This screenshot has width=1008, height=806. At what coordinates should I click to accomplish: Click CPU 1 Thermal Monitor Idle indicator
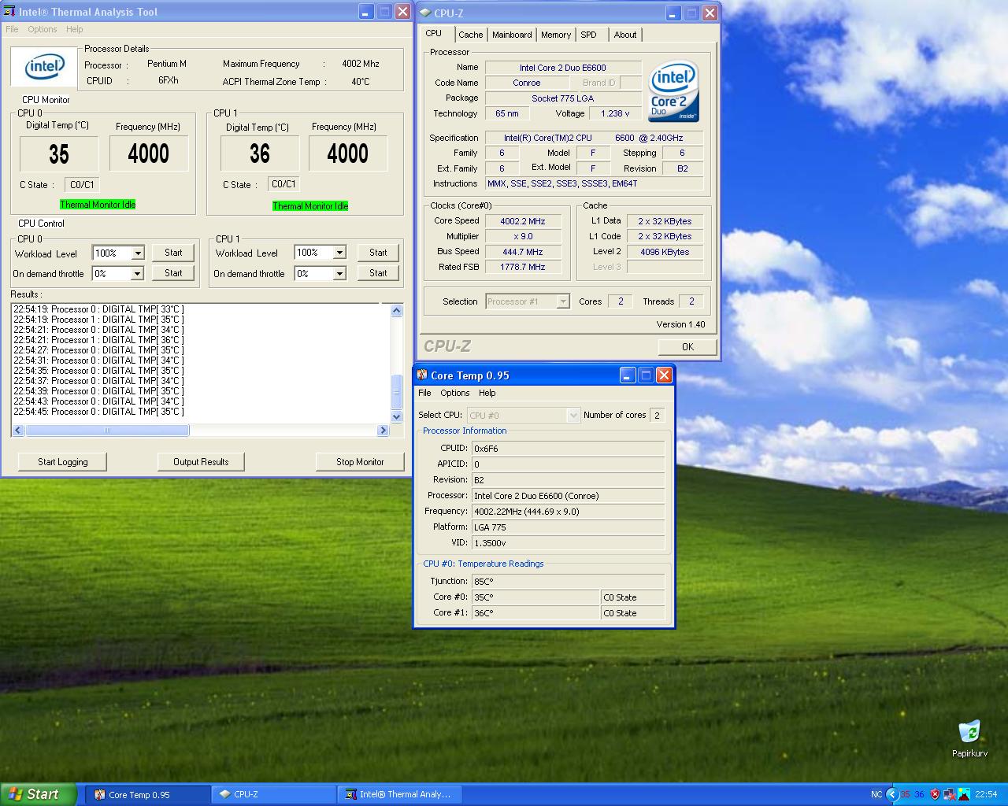click(310, 206)
